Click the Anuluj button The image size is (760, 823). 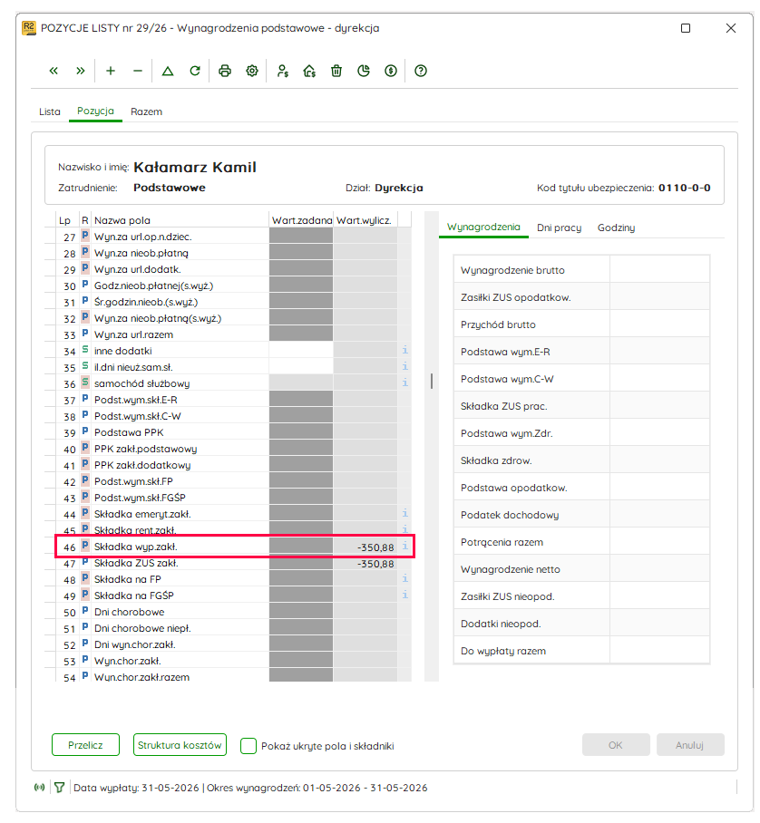pyautogui.click(x=690, y=745)
